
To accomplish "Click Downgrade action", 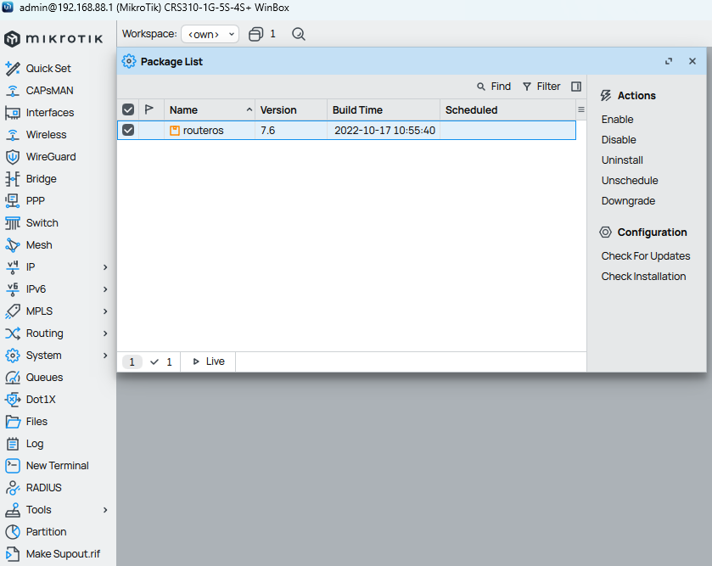I will click(628, 201).
